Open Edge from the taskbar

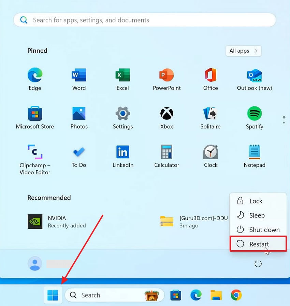(196, 295)
